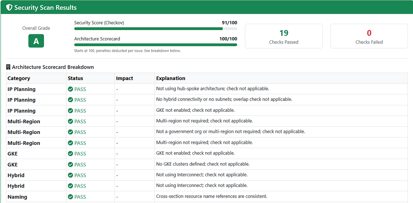Click the note starting 'Starts at 100, penalties deducted'
This screenshot has height=203, width=413.
click(x=127, y=51)
